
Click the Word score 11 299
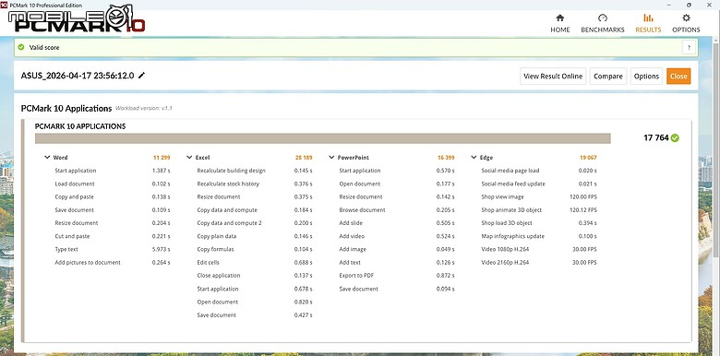[162, 158]
